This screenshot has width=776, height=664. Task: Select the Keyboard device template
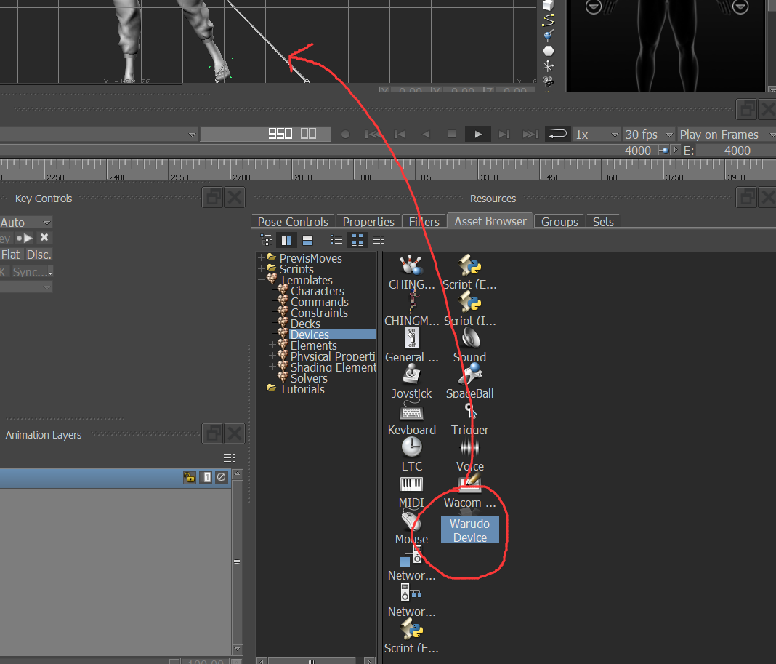pos(411,412)
